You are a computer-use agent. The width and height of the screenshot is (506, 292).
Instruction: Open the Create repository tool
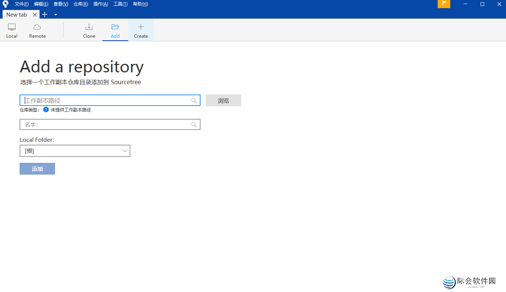pyautogui.click(x=141, y=30)
